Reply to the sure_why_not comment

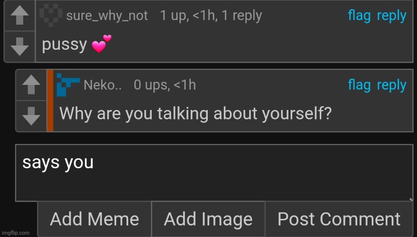click(x=391, y=16)
